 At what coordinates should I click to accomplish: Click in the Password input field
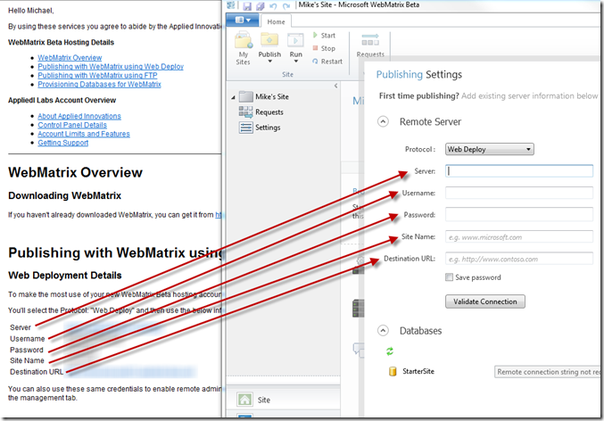(x=519, y=214)
